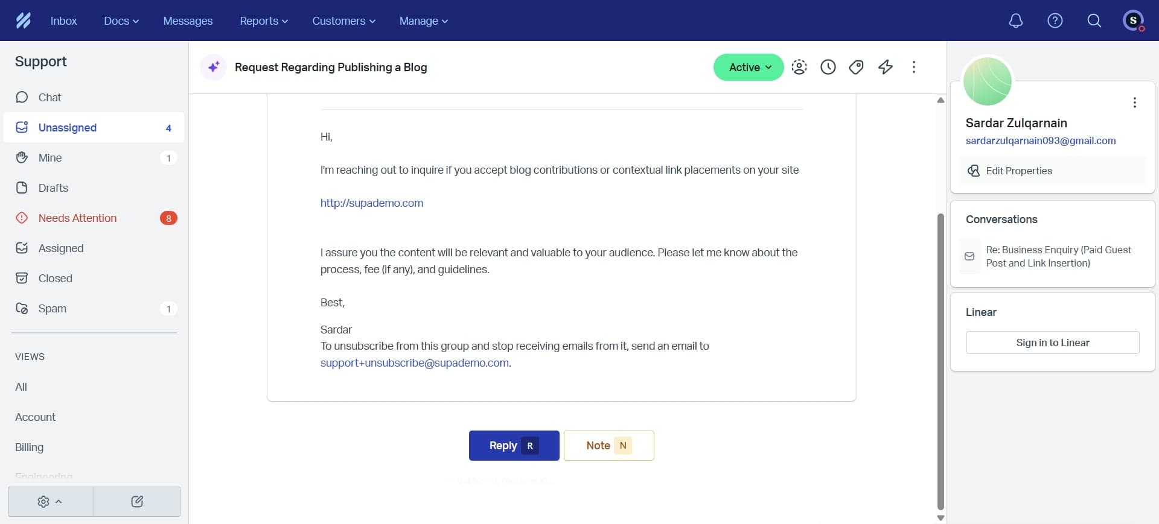Click the conversation vertical scrollbar
Viewport: 1159px width, 524px height.
coord(940,362)
